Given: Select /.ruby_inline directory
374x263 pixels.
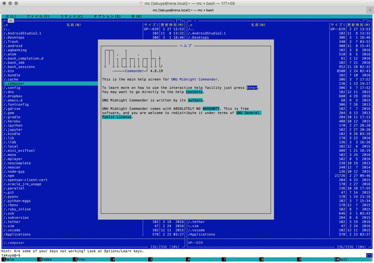Looking at the screenshot, I should [17, 209].
